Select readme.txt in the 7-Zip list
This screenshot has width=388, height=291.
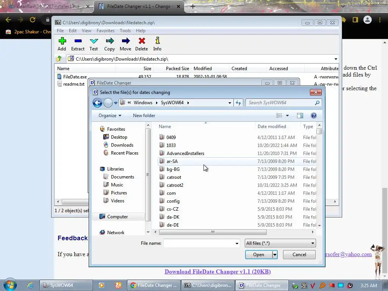pyautogui.click(x=74, y=84)
